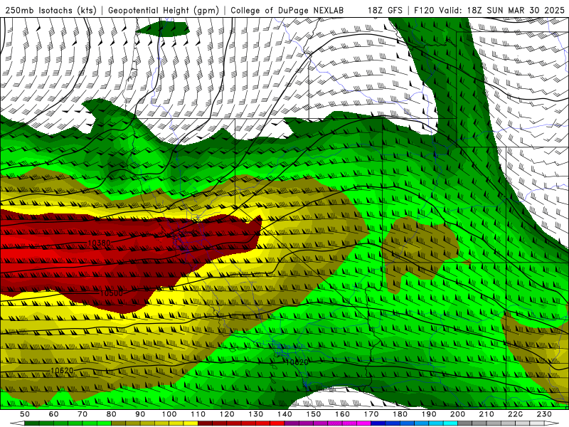
Task: Click the 110 value on the color scale
Action: pos(198,414)
